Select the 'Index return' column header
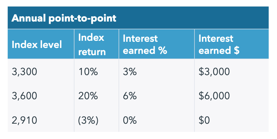The image size is (277, 139). tap(92, 44)
